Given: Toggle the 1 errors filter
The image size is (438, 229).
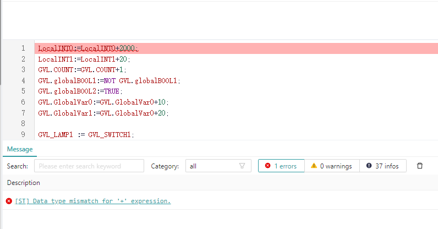Looking at the screenshot, I should pos(281,166).
